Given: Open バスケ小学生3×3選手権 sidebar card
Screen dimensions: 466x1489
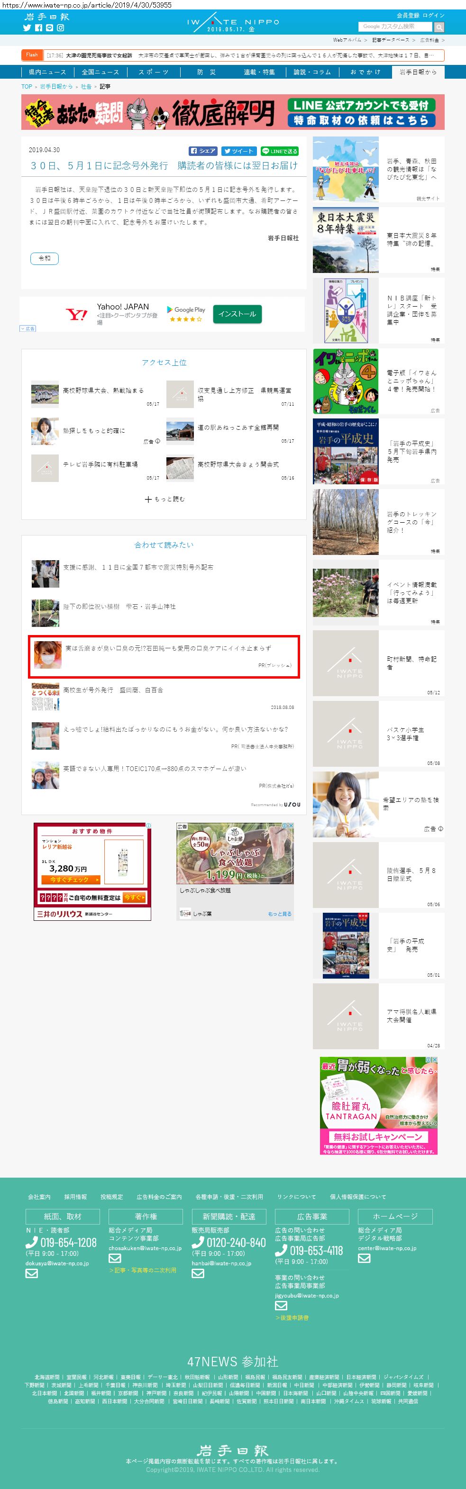Looking at the screenshot, I should click(379, 734).
